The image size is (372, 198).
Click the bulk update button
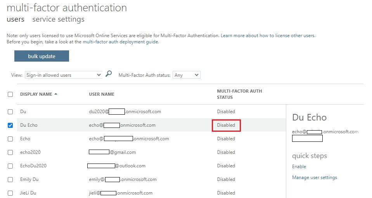(x=42, y=56)
